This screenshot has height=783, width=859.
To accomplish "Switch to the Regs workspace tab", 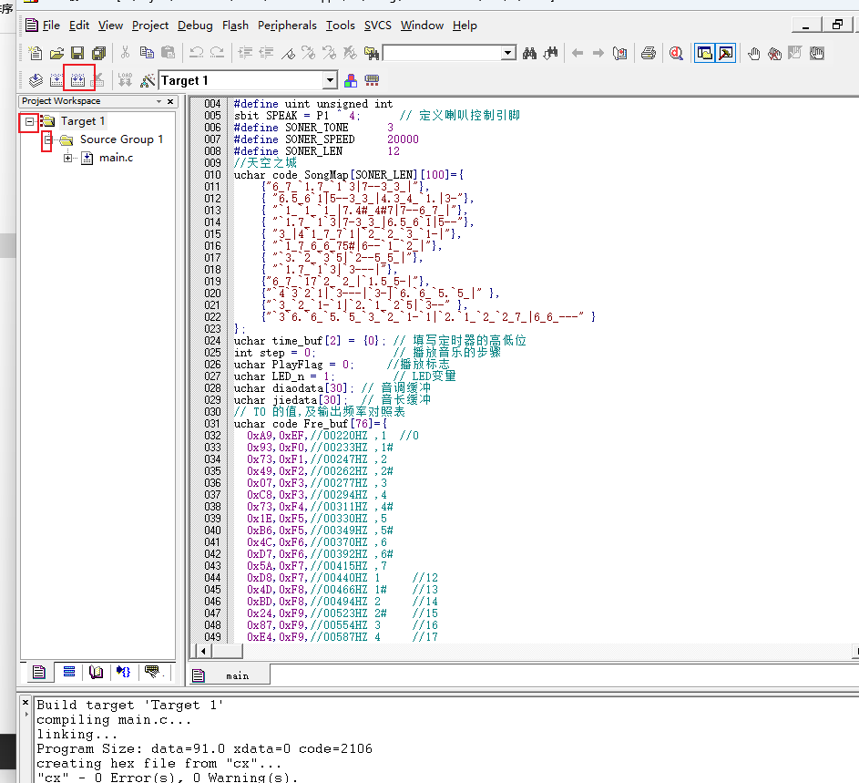I will click(x=69, y=672).
